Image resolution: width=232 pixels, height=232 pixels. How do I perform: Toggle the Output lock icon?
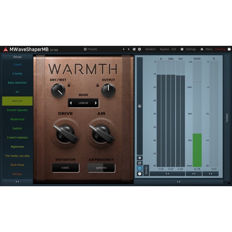click(98, 85)
